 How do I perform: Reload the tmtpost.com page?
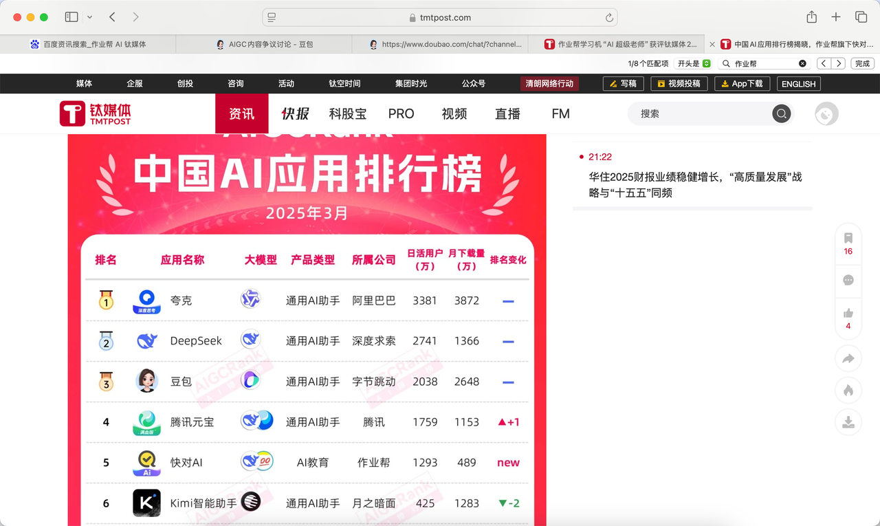point(609,18)
